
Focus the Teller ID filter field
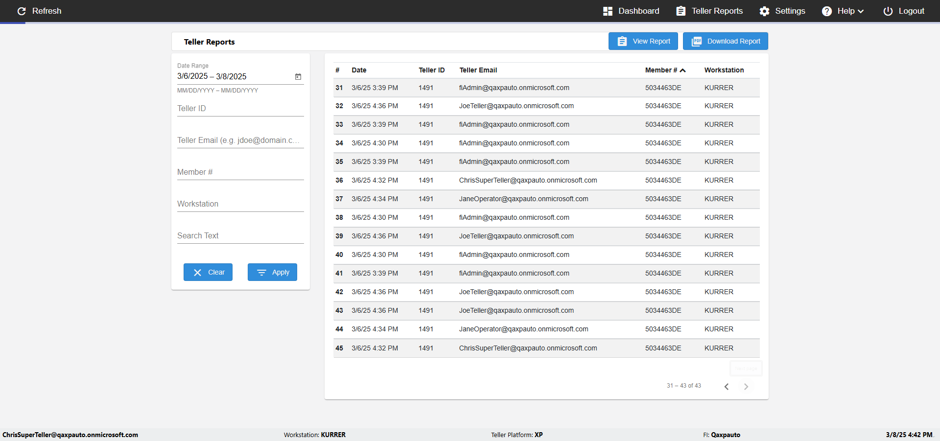point(240,108)
